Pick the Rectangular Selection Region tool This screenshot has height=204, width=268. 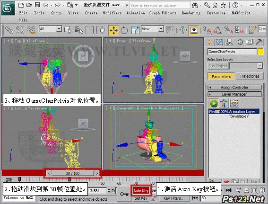pyautogui.click(x=89, y=30)
